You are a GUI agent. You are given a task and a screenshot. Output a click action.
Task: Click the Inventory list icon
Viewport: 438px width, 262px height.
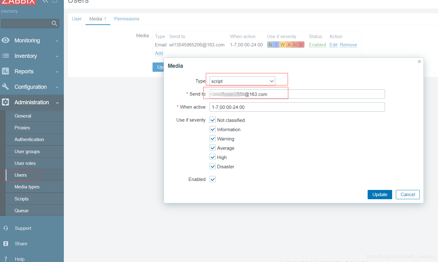pyautogui.click(x=5, y=56)
